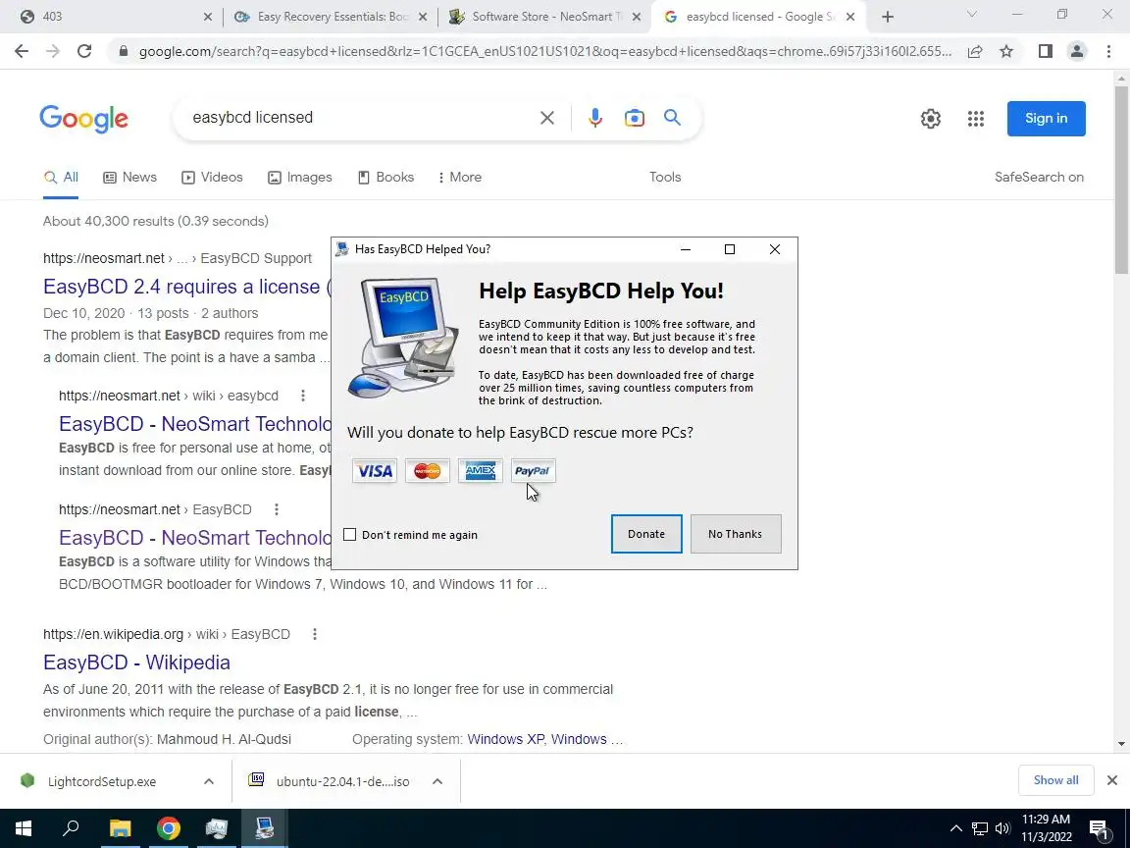
Task: Bookmark this page with the star icon
Action: tap(1006, 51)
